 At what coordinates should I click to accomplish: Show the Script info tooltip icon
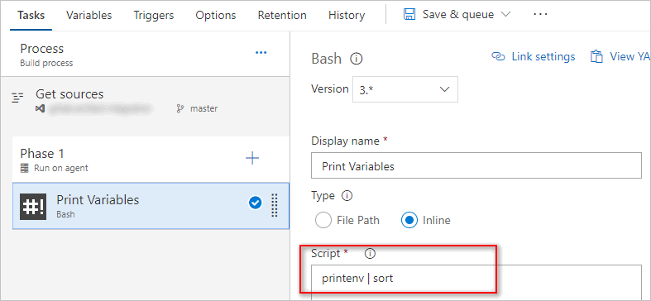point(370,254)
